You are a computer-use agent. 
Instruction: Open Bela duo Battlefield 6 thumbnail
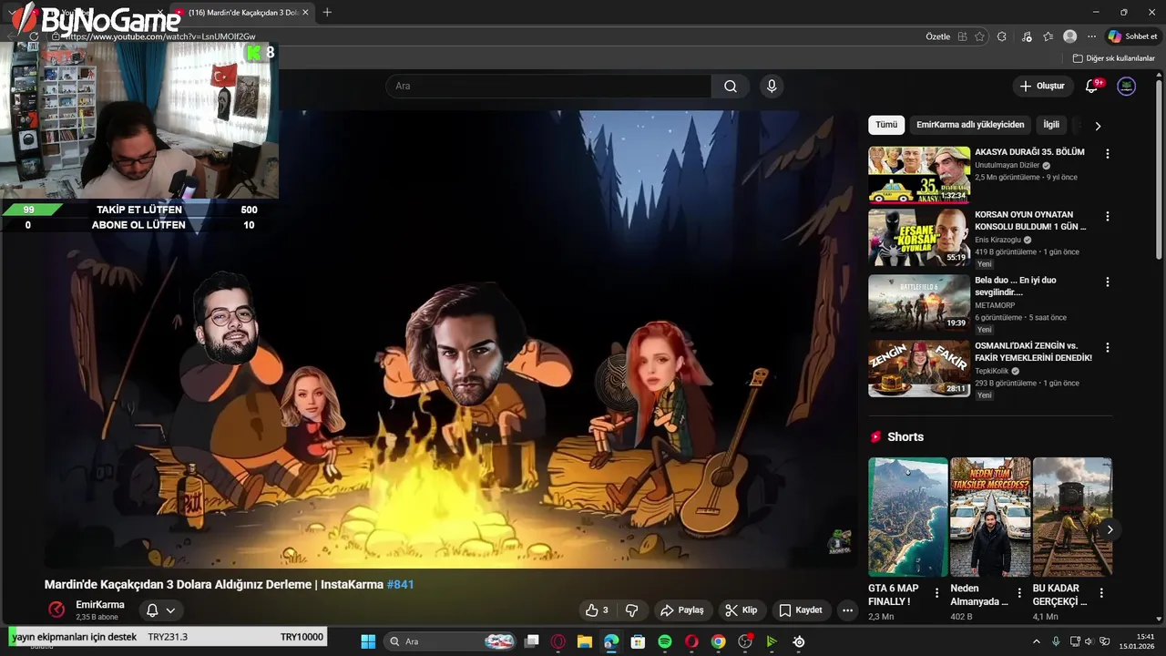pyautogui.click(x=919, y=303)
